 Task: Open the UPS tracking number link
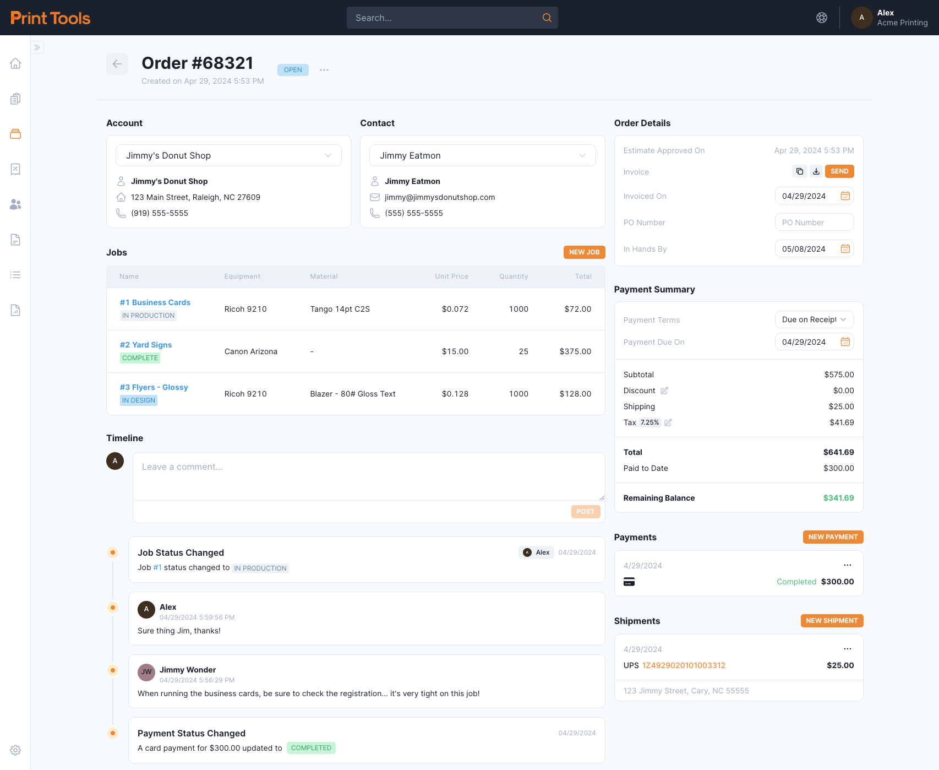[684, 665]
